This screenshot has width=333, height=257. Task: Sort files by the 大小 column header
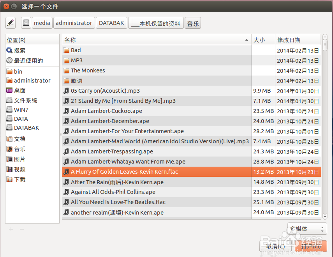[263, 40]
